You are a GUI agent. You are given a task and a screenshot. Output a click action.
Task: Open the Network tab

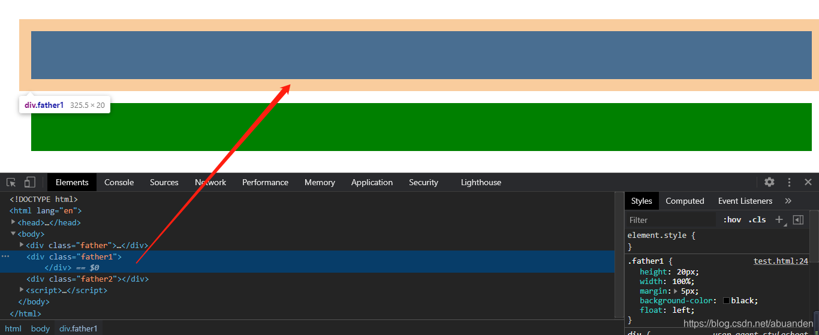(210, 182)
